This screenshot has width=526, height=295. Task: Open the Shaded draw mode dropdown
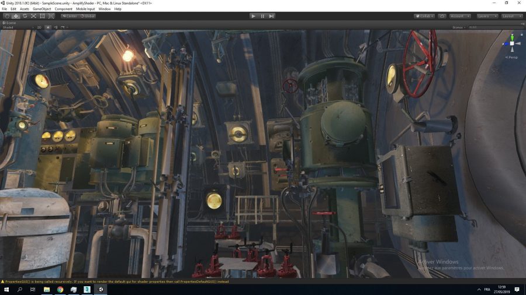15,27
